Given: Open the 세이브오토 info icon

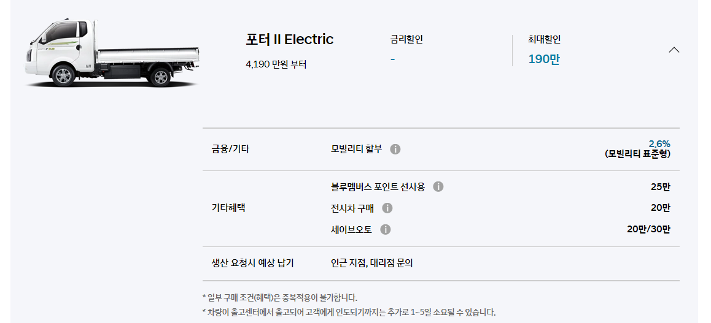Looking at the screenshot, I should tap(386, 230).
